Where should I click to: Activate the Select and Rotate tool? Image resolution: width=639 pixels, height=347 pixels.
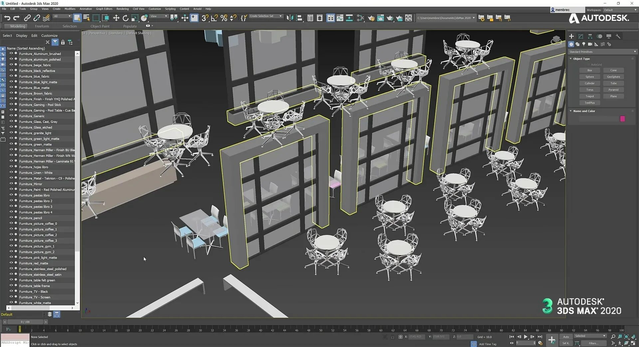tap(125, 18)
